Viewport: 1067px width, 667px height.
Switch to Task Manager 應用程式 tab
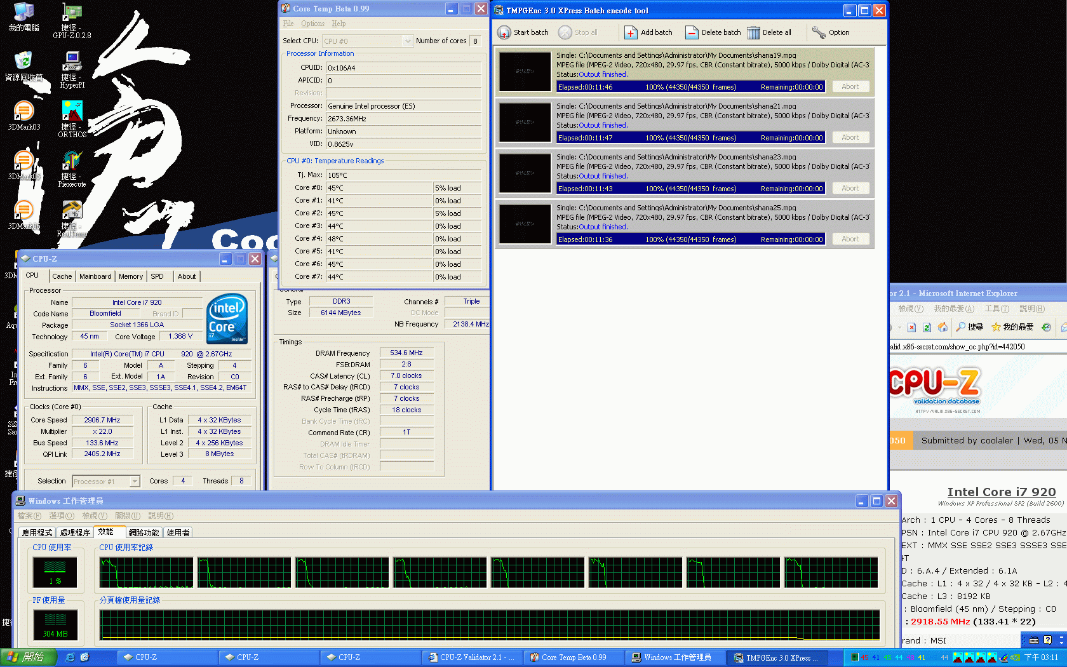37,533
